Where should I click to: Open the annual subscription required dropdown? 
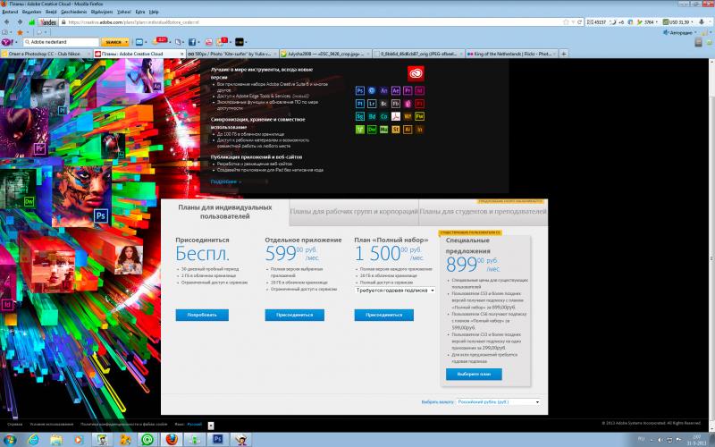click(395, 290)
